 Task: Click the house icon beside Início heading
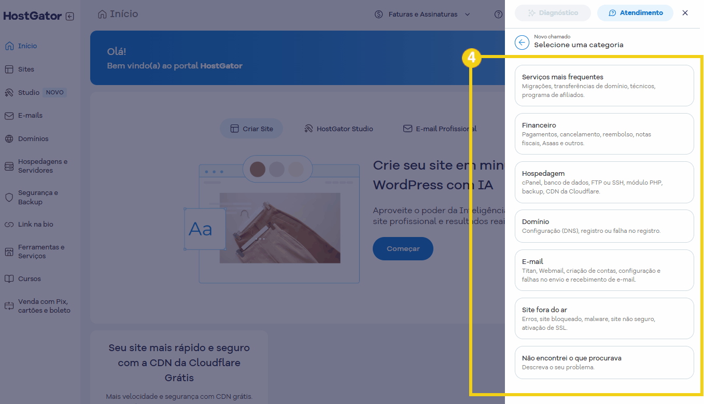click(x=102, y=14)
